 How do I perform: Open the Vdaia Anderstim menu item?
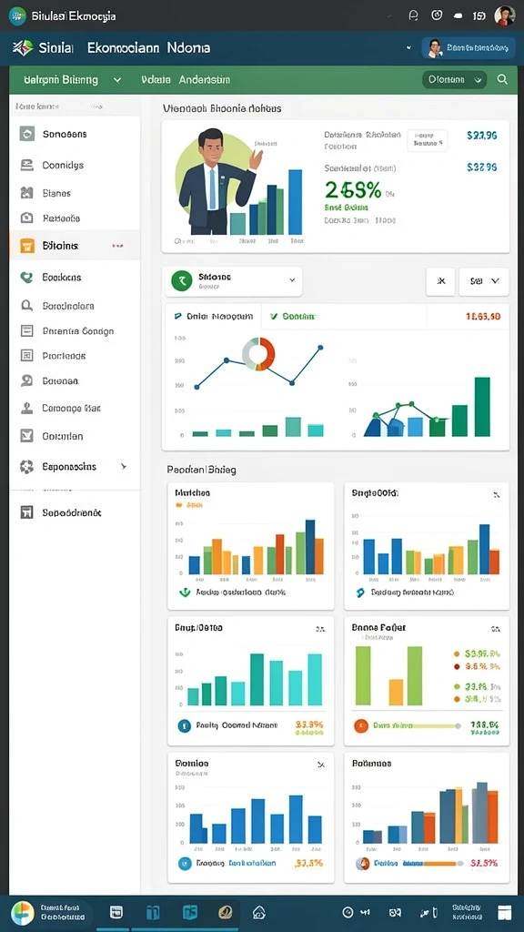coord(186,80)
